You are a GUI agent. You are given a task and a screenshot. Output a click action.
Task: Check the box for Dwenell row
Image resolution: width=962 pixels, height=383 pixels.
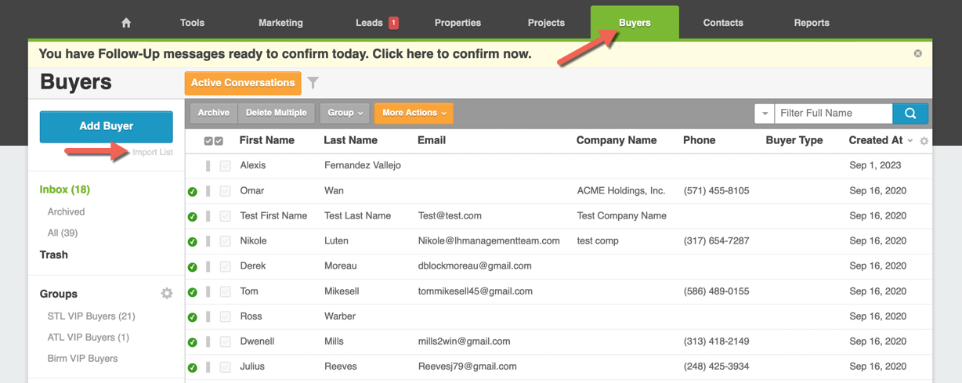tap(226, 341)
